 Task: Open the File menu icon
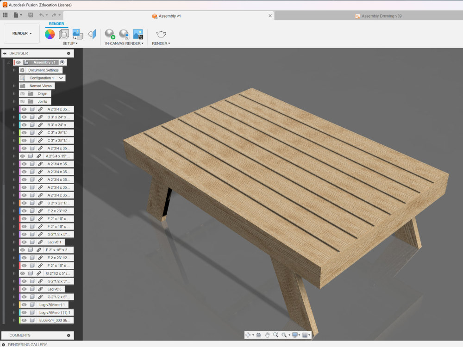[x=16, y=15]
